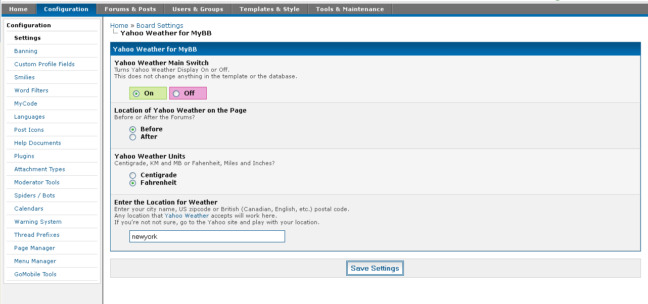
Task: Open the Templates & Style tab
Action: 269,9
